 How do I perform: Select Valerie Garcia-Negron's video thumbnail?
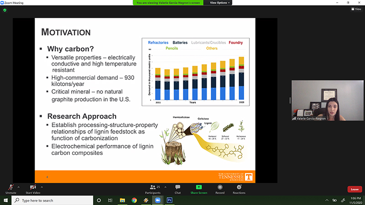[x=327, y=100]
